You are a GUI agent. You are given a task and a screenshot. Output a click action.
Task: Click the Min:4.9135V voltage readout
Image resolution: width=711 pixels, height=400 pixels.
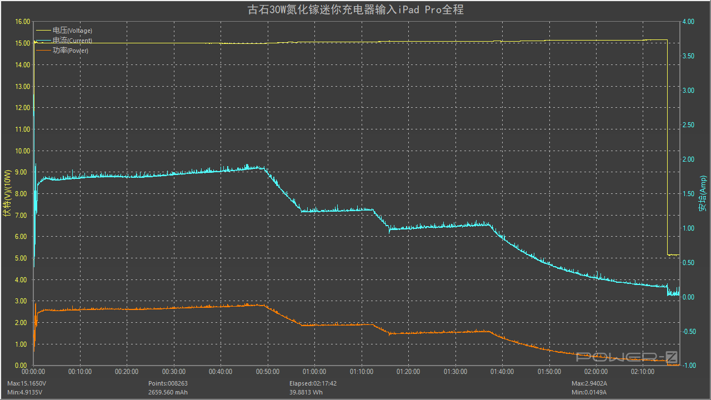26,392
